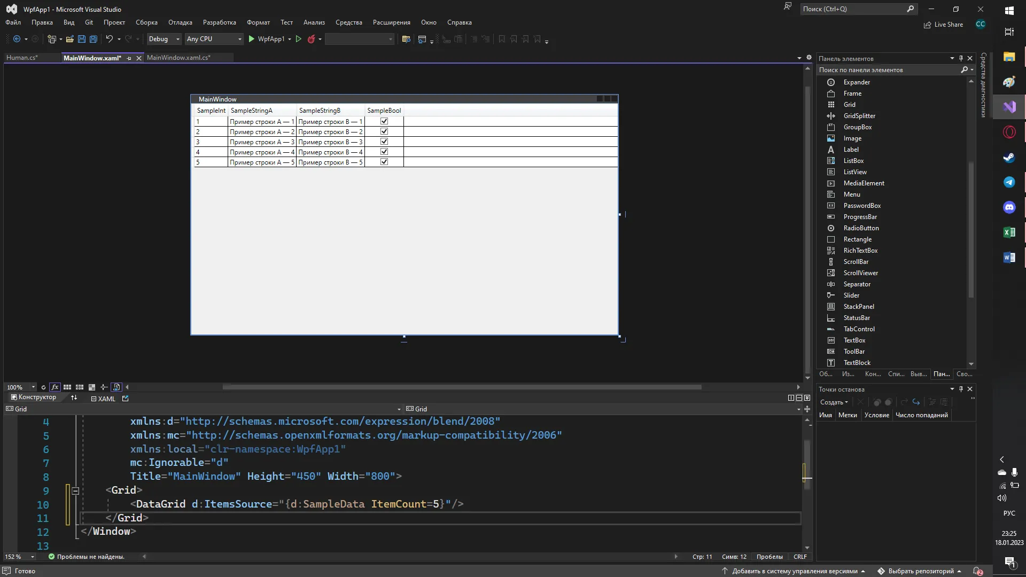The height and width of the screenshot is (577, 1026).
Task: Pop out the XAML pane into a new window
Action: 126,399
